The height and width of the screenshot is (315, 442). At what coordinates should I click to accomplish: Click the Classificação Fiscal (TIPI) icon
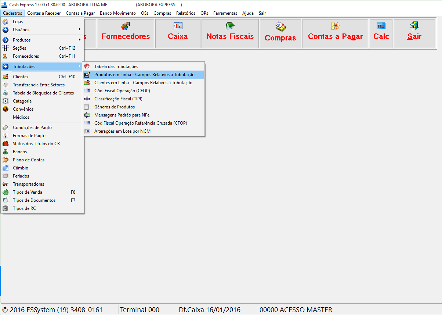(x=87, y=99)
